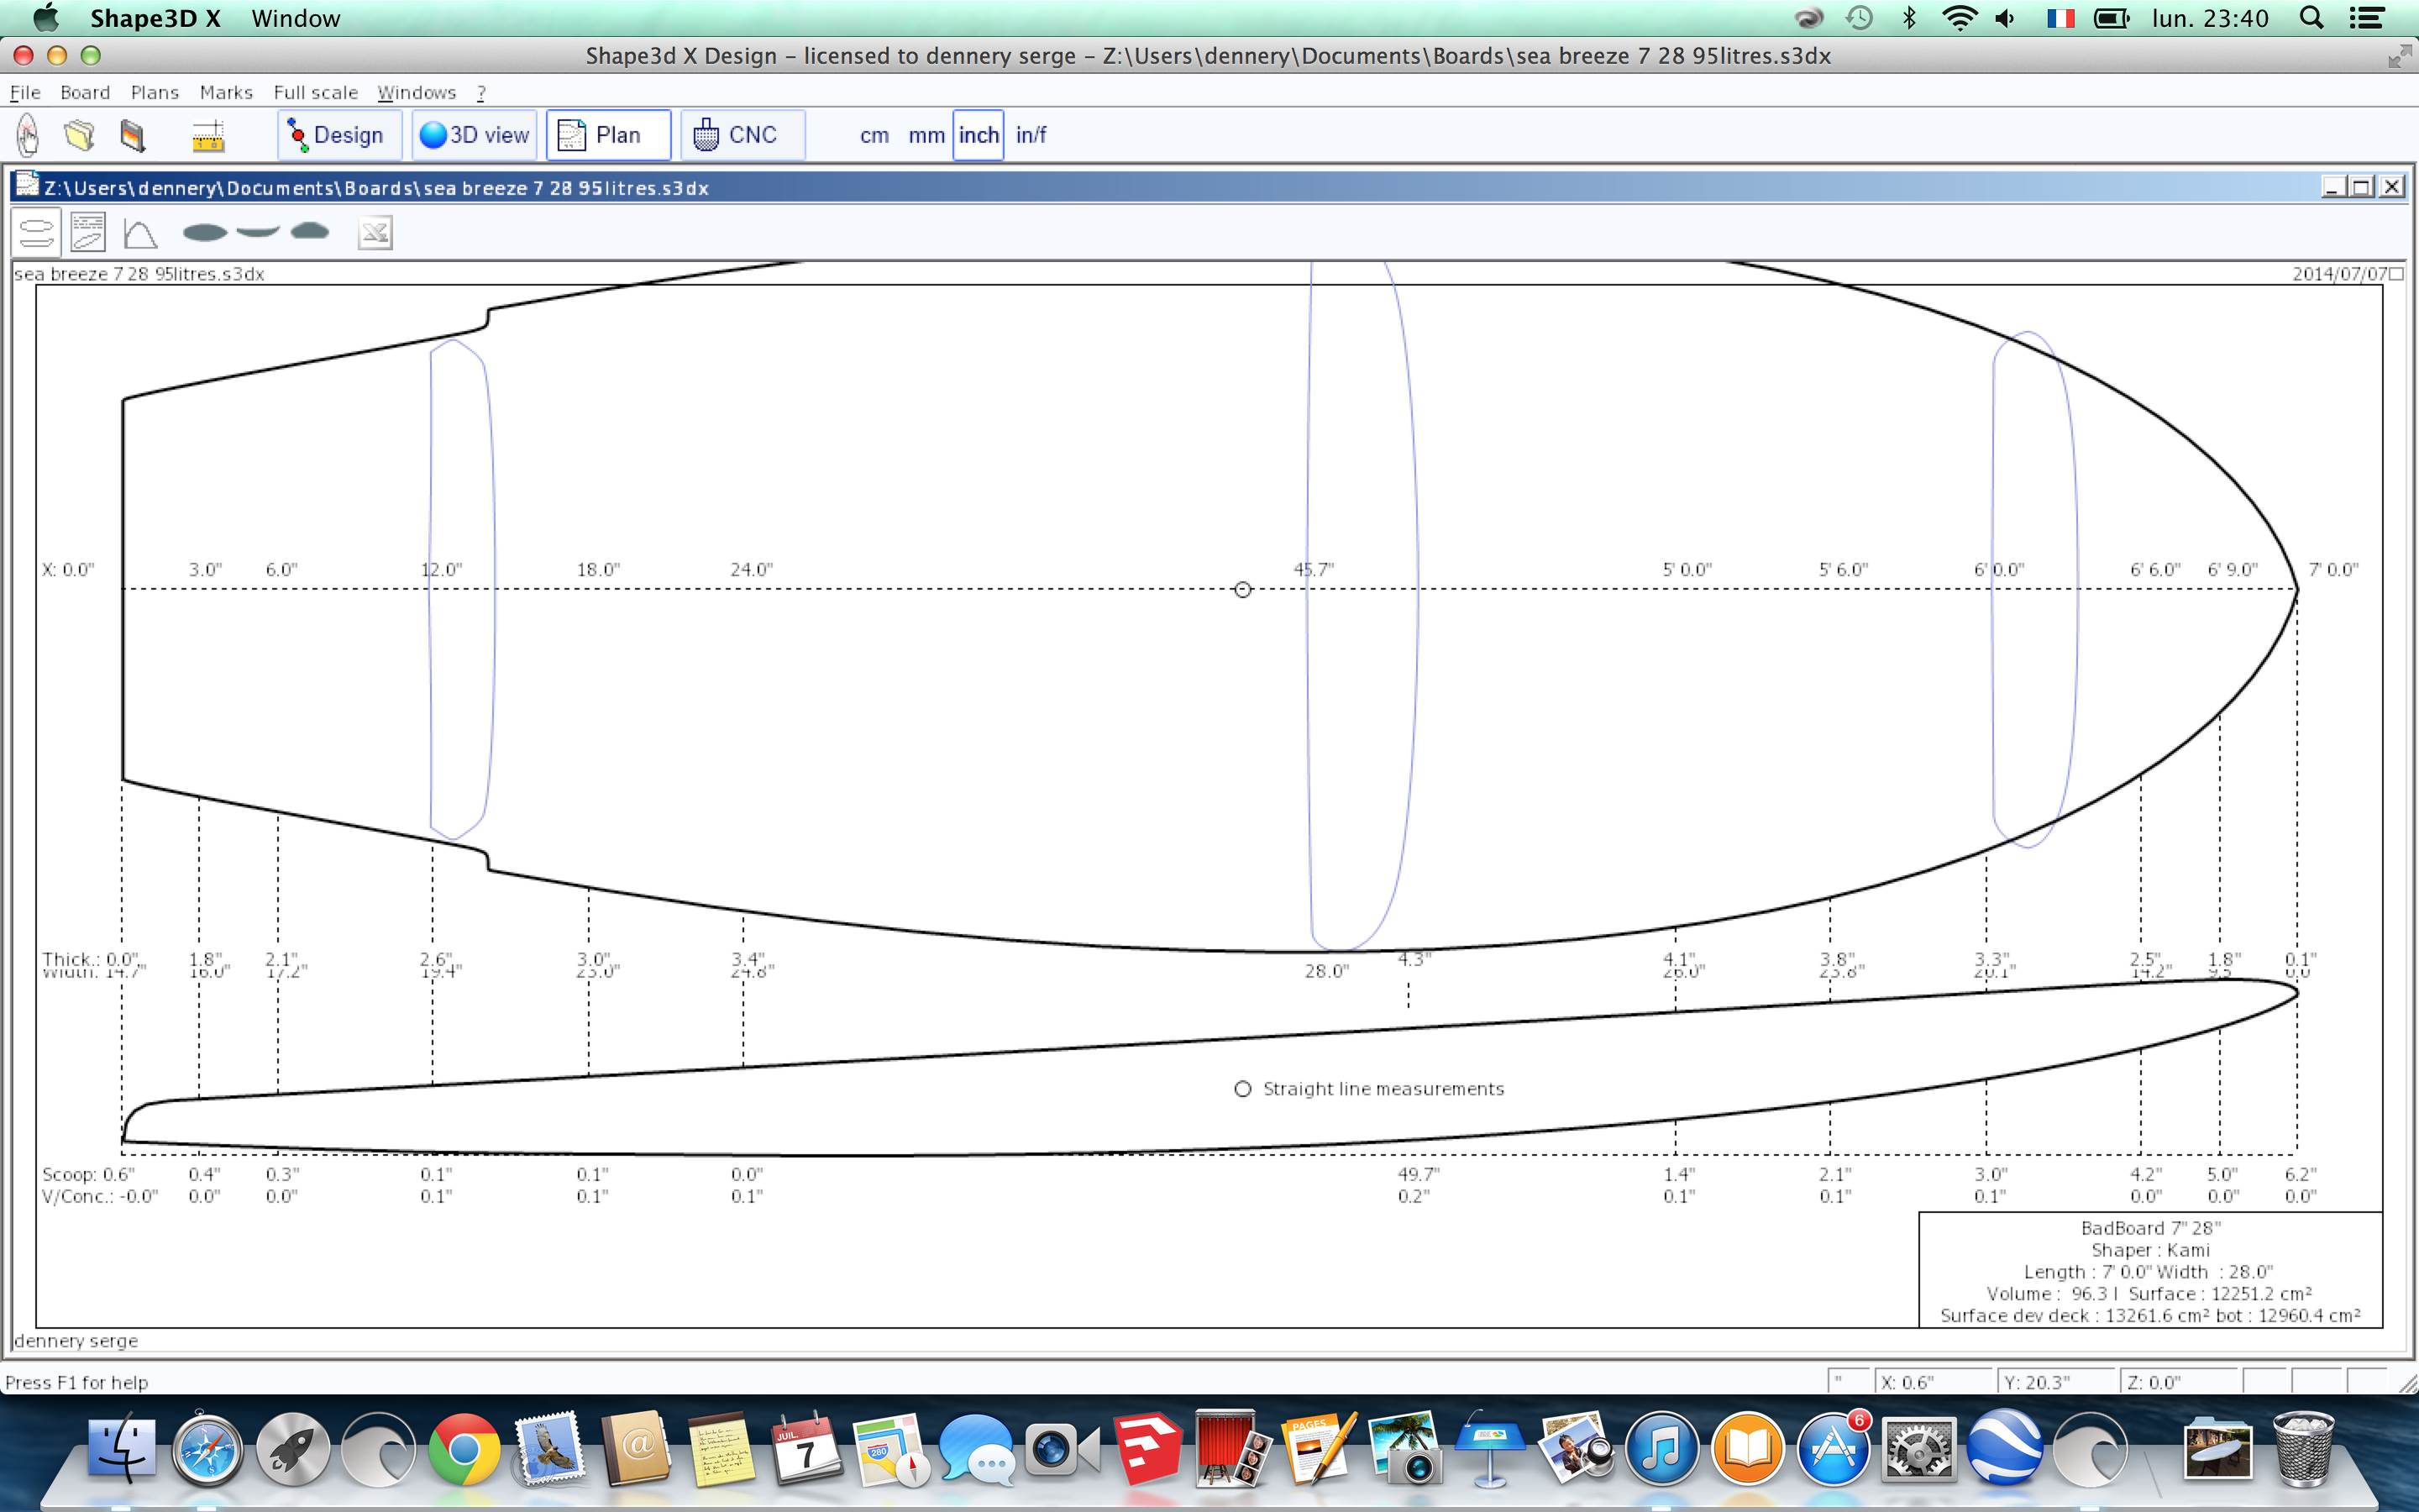Switch units to mm
This screenshot has height=1512, width=2419.
click(x=926, y=135)
